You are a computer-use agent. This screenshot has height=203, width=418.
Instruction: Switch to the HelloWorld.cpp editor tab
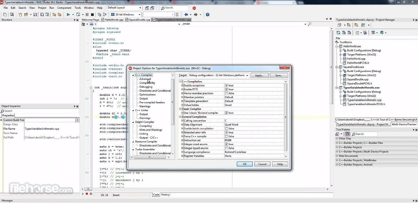[112, 20]
